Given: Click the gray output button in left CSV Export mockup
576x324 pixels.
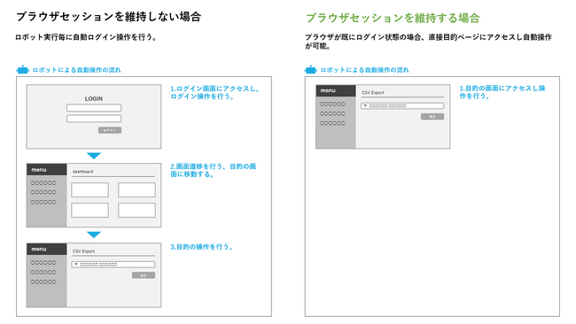Looking at the screenshot, I should tap(144, 275).
